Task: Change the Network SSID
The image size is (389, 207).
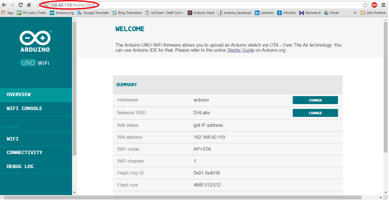Action: tap(315, 113)
